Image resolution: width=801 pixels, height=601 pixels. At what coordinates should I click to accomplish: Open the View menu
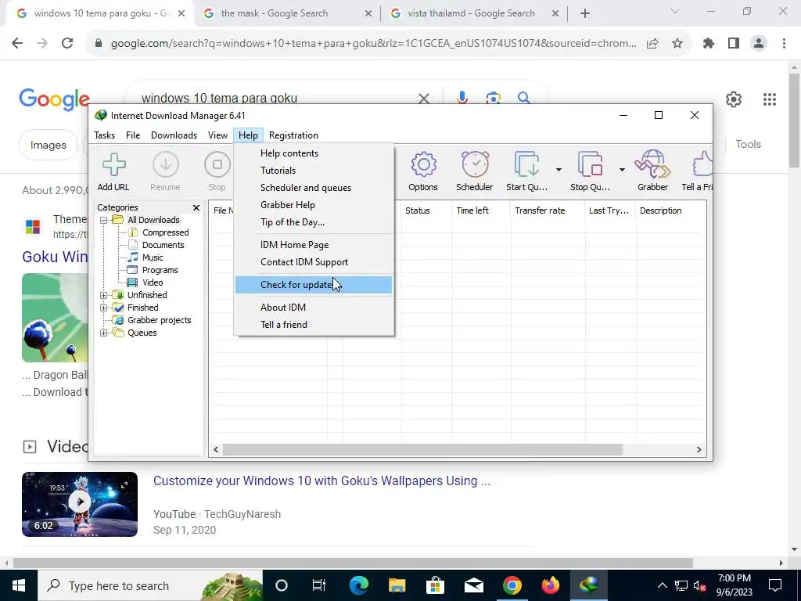217,135
